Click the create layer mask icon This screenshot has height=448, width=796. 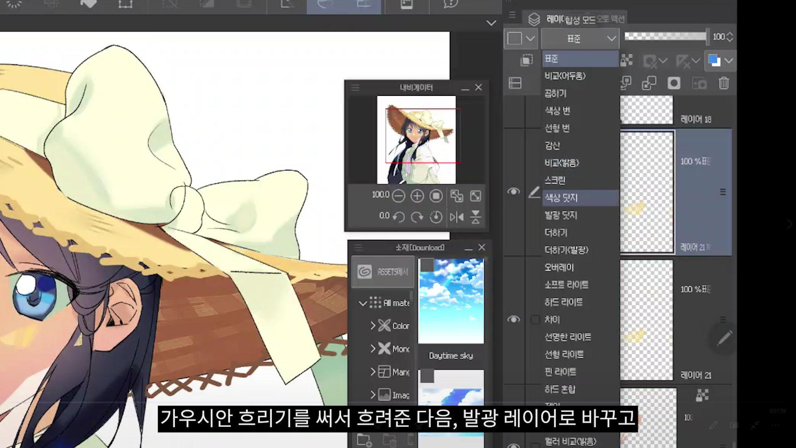[x=674, y=83]
